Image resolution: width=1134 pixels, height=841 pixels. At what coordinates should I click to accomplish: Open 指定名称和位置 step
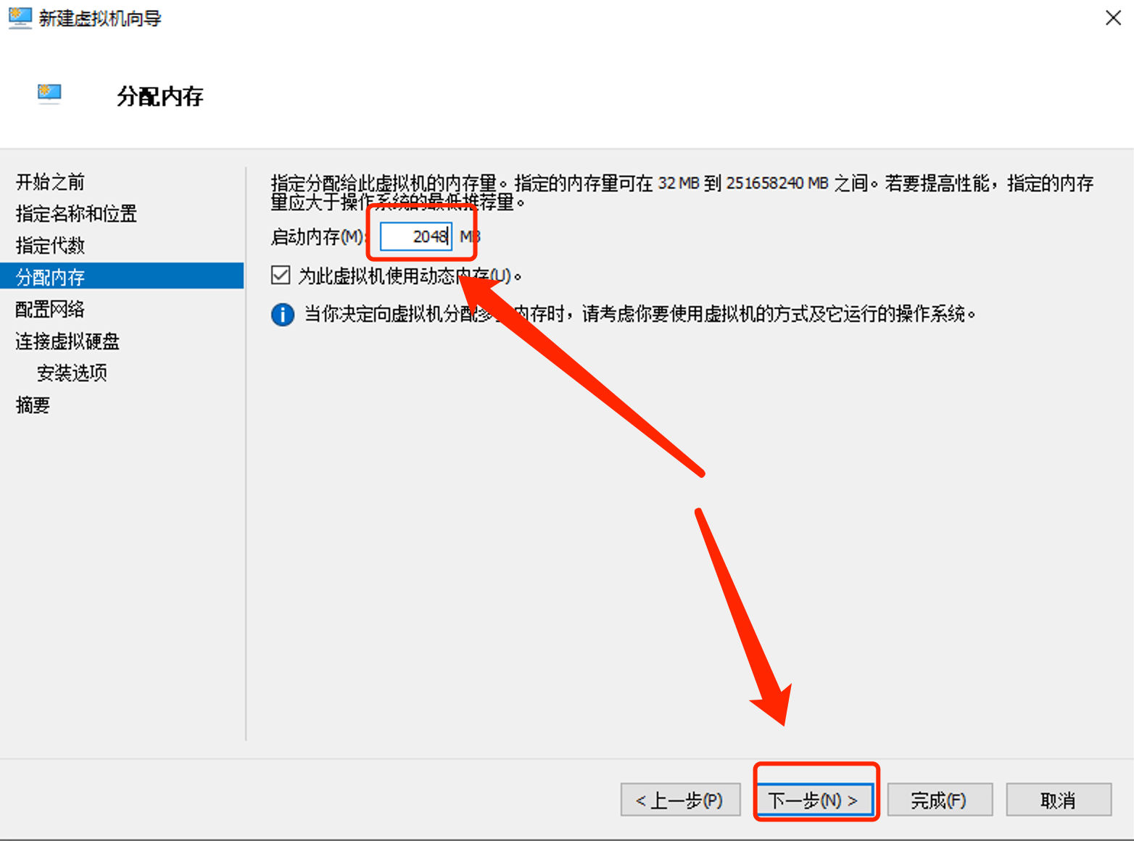(x=76, y=214)
